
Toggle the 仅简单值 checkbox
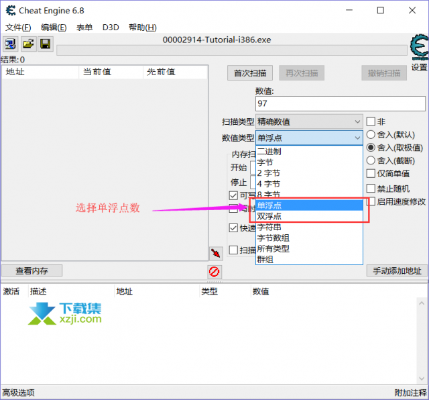(x=371, y=173)
